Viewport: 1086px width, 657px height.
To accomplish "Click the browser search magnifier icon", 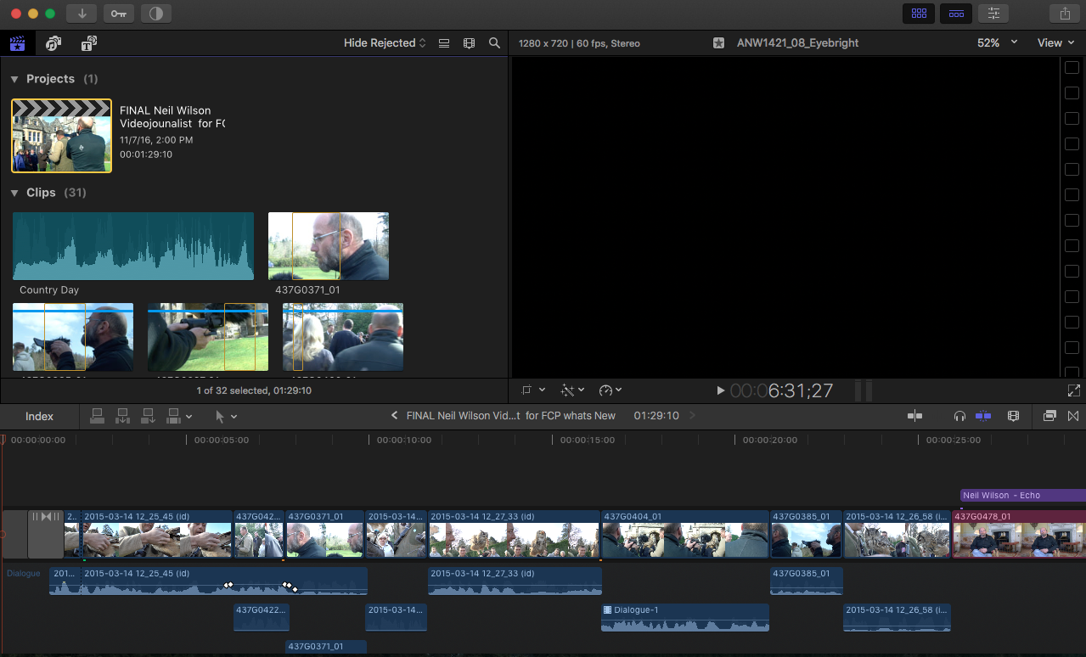I will pos(494,43).
